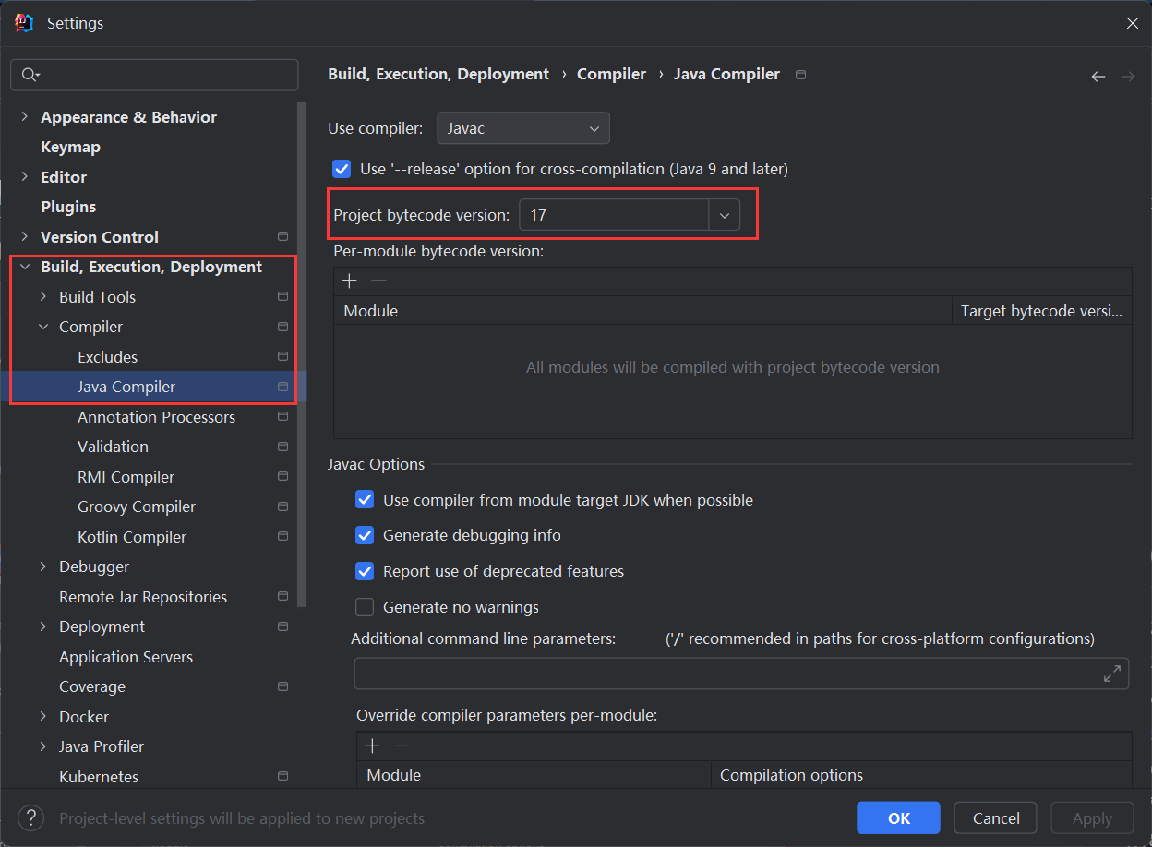Open Groovy Compiler settings page
Viewport: 1152px width, 847px height.
137,507
